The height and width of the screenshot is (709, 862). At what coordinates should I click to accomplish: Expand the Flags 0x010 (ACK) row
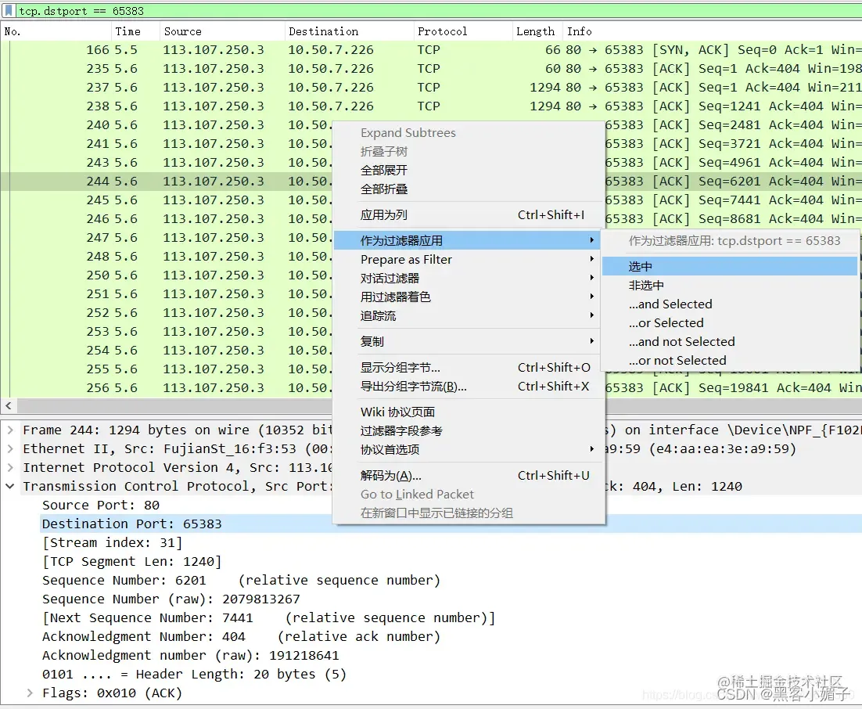point(30,693)
